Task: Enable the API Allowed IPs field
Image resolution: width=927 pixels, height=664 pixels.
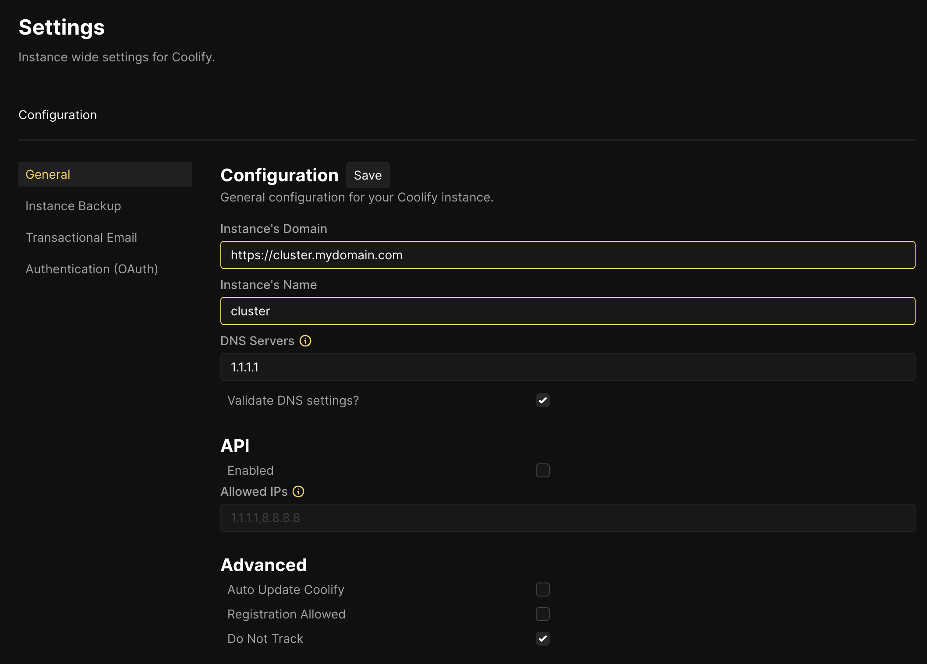Action: 542,471
